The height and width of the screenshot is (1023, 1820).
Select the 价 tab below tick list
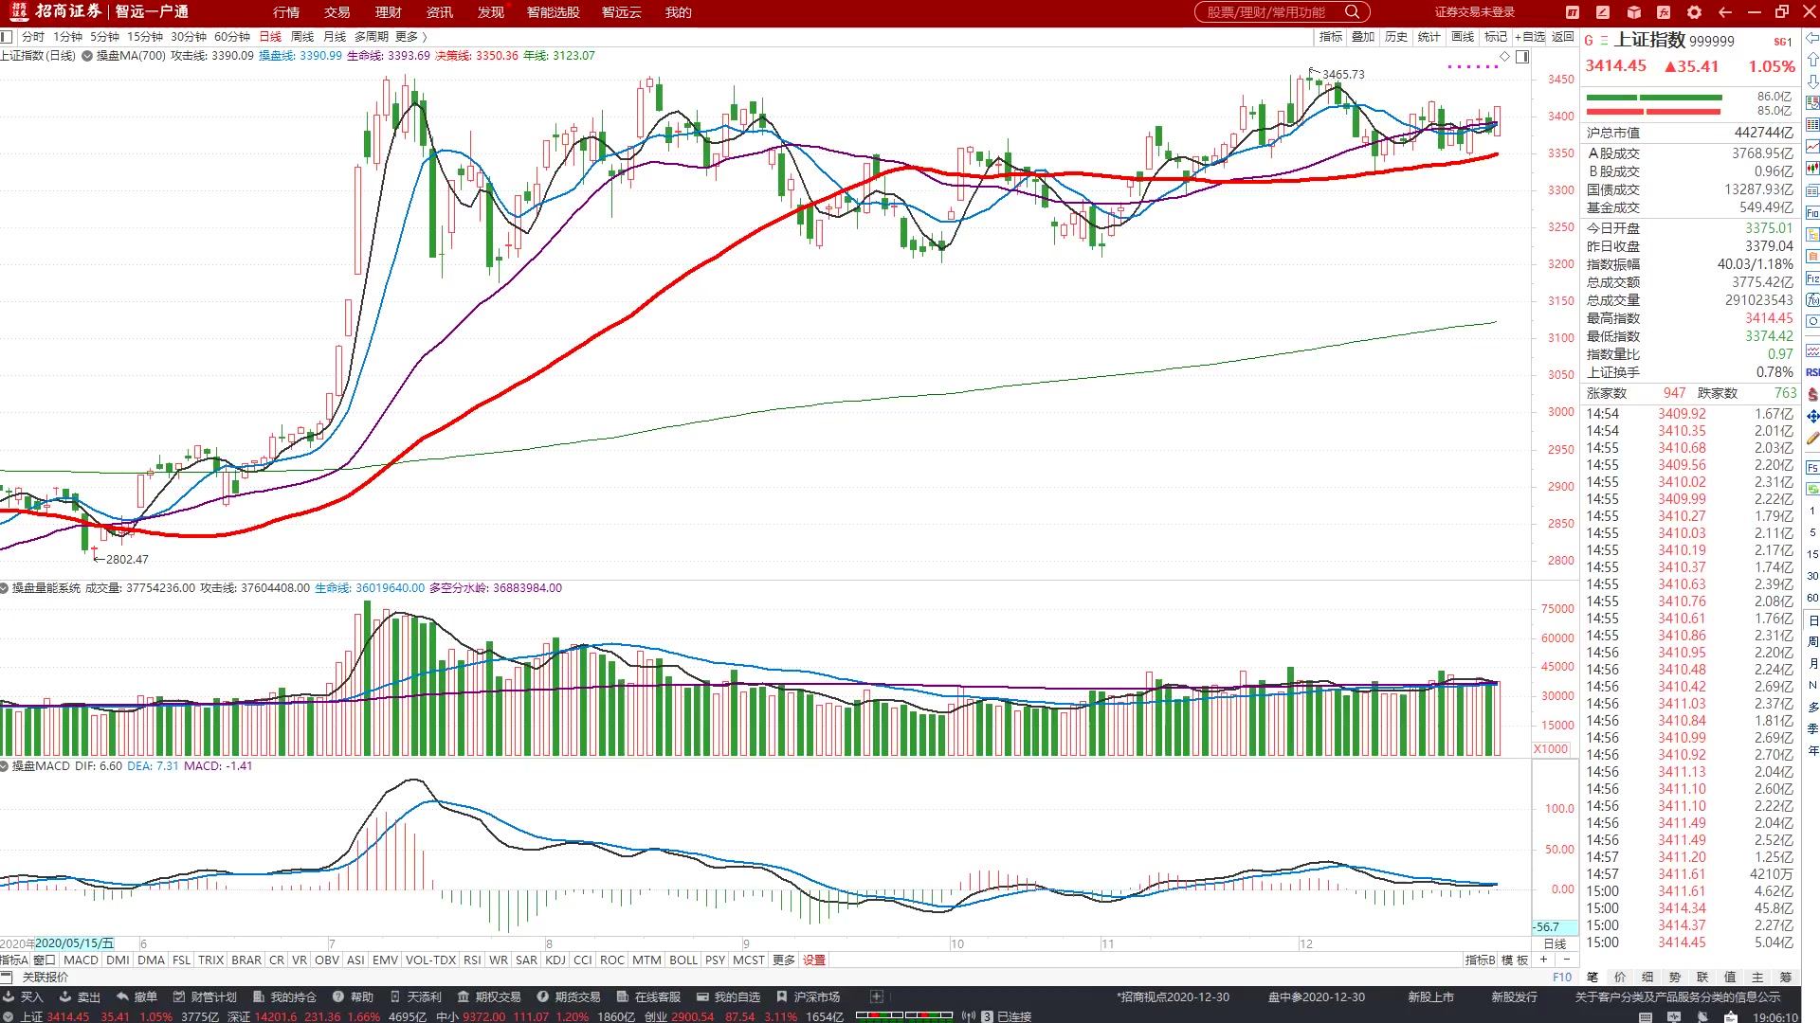coord(1620,977)
